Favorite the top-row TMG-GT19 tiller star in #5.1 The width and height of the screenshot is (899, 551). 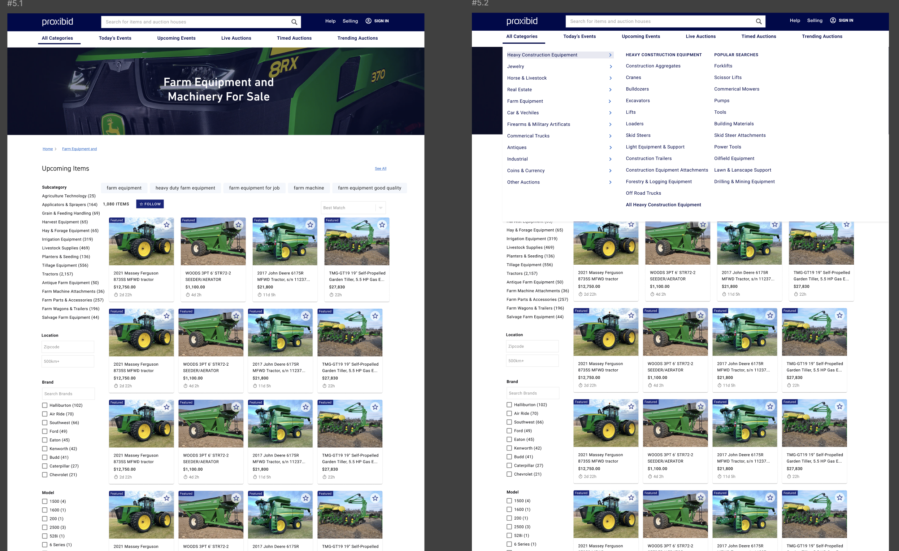(x=382, y=225)
